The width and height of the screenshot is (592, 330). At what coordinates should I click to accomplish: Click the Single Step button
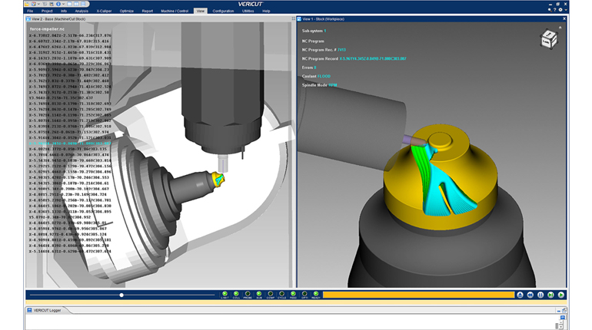click(x=550, y=295)
